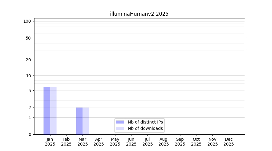Click the 'Mar 2025' x-axis label
This screenshot has height=151, width=272.
(83, 142)
